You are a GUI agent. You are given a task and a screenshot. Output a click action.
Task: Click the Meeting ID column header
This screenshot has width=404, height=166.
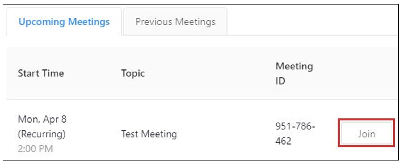(294, 73)
